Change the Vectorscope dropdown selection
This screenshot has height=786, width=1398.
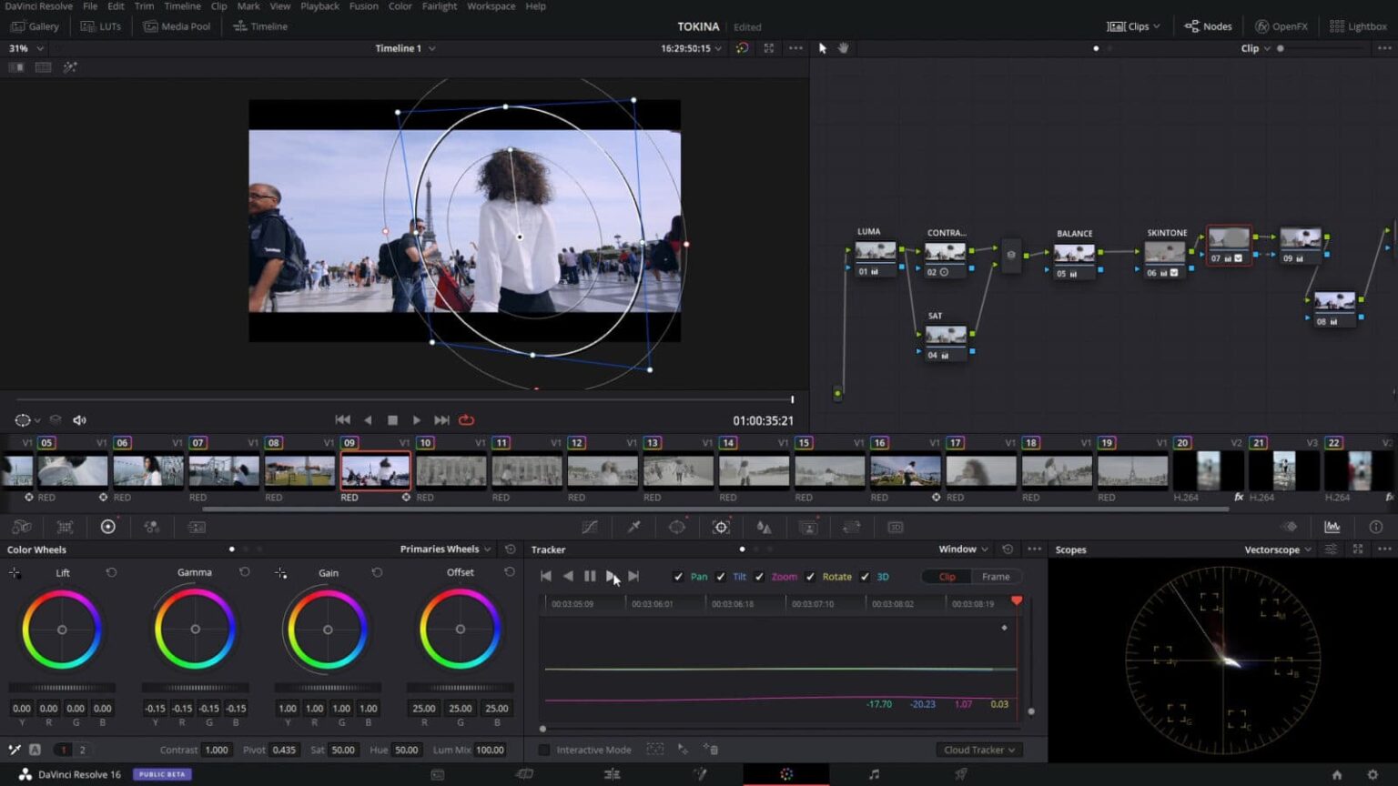(1278, 549)
